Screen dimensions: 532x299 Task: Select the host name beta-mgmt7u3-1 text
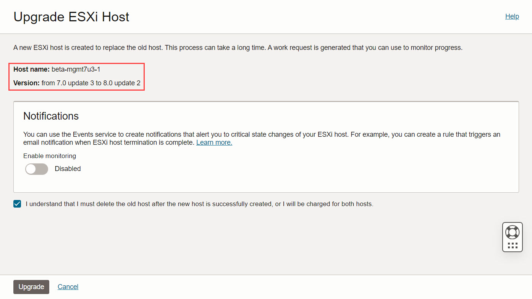76,69
